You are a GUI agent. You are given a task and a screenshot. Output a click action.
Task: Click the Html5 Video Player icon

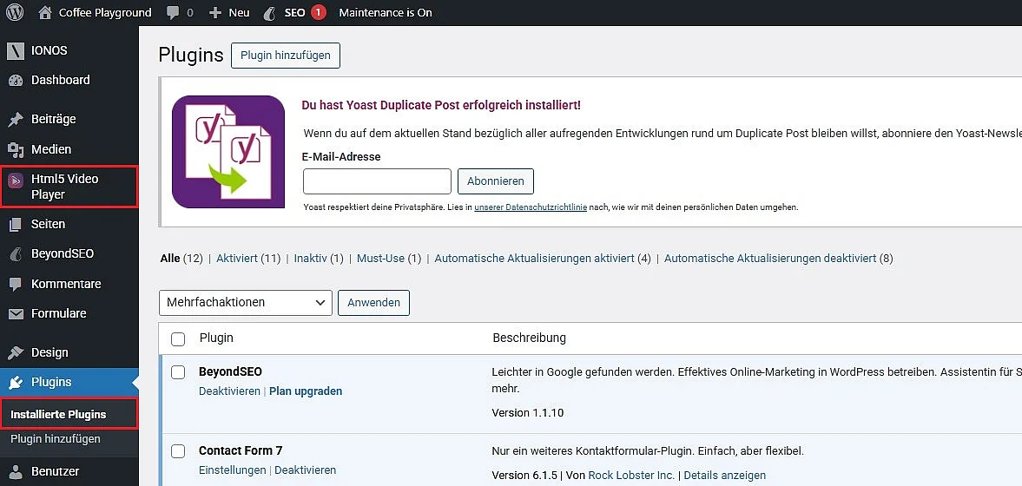click(x=16, y=180)
